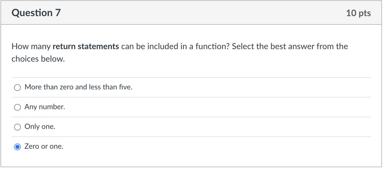This screenshot has width=384, height=170.
Task: Click the 'Question 7' header title
Action: (x=36, y=12)
